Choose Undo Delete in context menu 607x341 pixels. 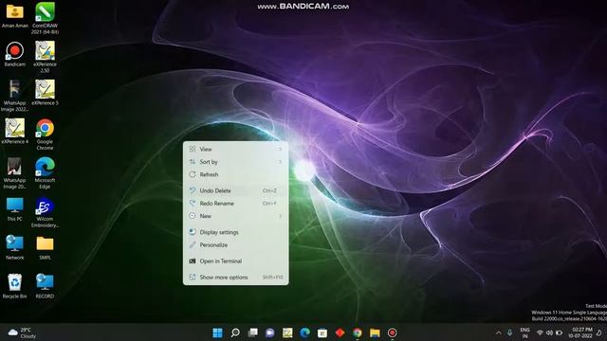(236, 190)
